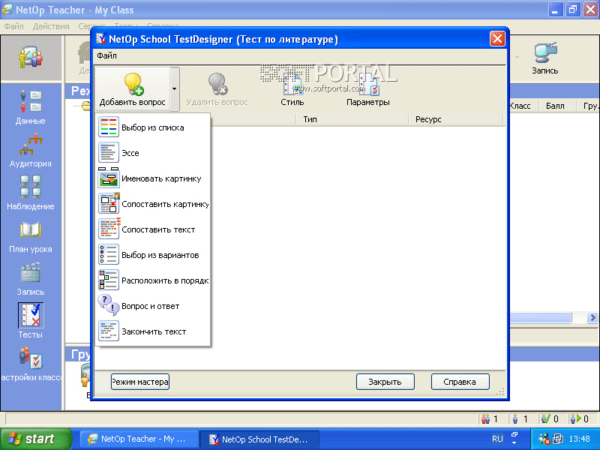
Task: Click the Windows start button
Action: pos(36,439)
